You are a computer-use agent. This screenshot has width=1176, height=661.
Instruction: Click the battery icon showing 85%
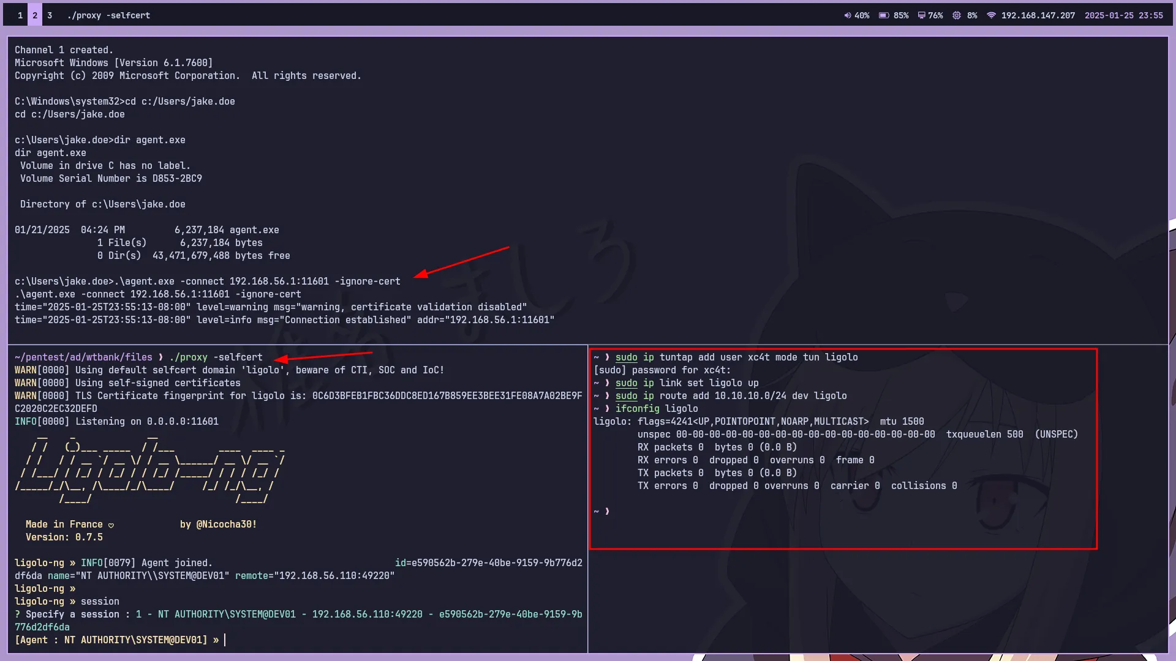(x=884, y=15)
